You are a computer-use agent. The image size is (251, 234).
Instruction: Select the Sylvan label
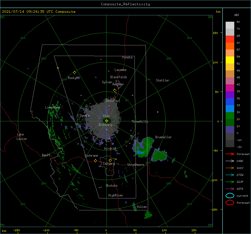(107, 82)
